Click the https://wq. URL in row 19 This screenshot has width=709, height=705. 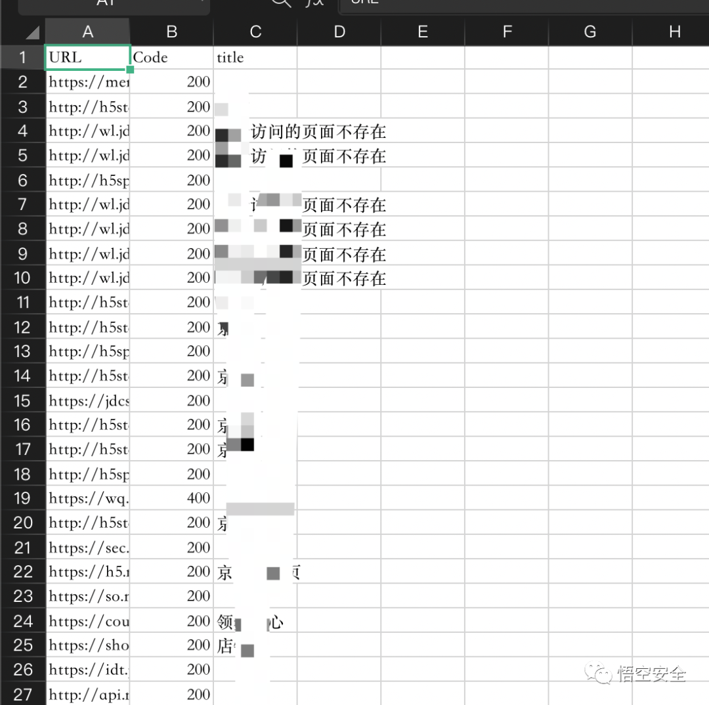click(x=88, y=498)
